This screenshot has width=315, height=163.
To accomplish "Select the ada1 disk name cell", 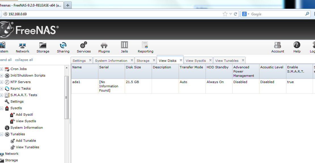I will [84, 86].
